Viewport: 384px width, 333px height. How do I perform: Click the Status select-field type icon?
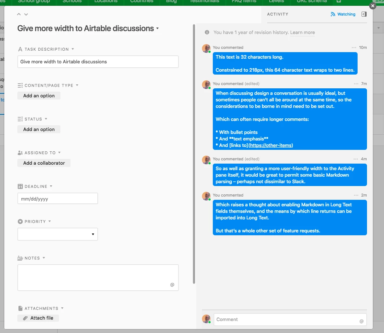20,119
